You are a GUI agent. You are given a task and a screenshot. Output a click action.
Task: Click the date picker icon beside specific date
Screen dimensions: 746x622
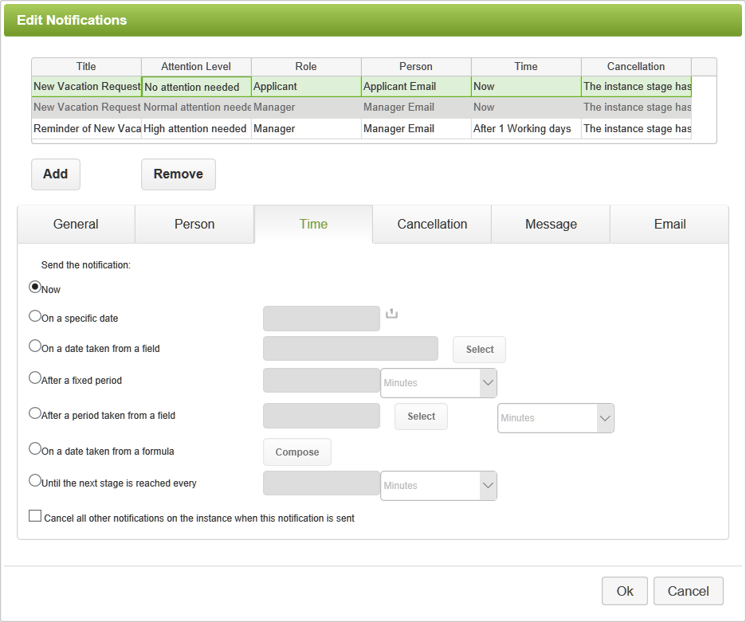pyautogui.click(x=391, y=315)
